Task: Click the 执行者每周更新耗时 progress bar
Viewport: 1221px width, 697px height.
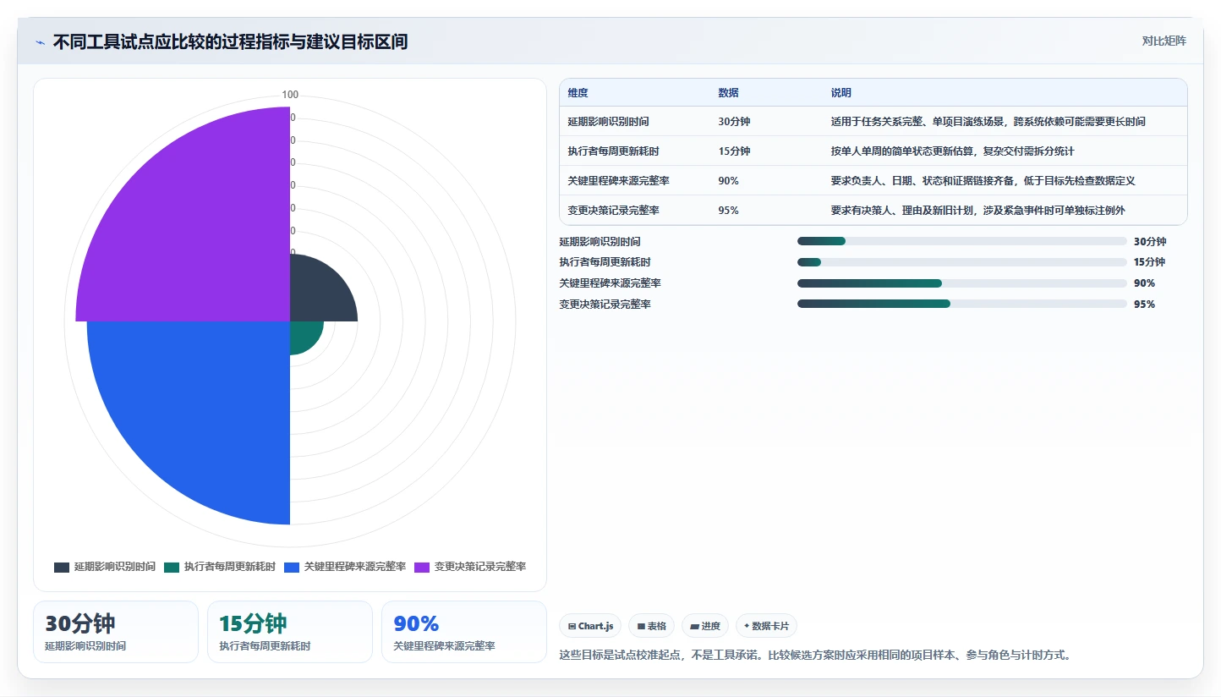Action: (x=962, y=262)
